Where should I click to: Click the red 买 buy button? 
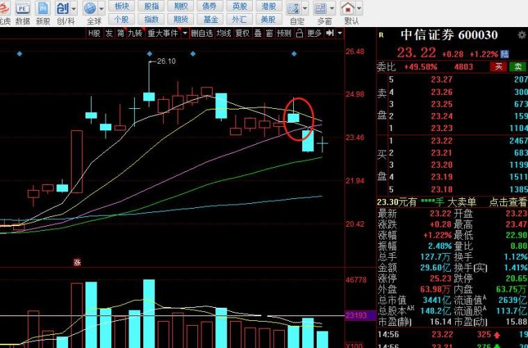[x=497, y=67]
